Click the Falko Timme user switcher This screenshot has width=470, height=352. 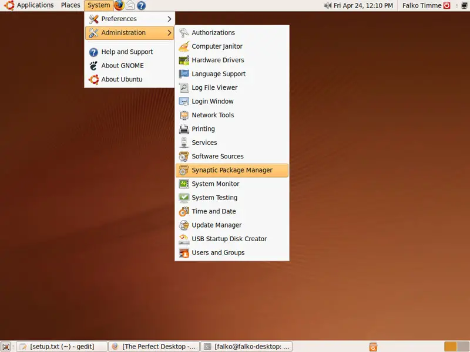[x=422, y=5]
